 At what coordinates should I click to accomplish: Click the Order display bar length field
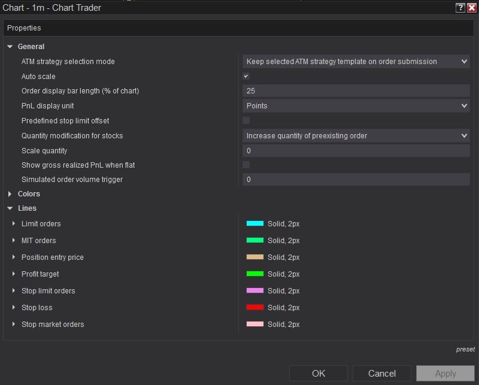pos(356,91)
